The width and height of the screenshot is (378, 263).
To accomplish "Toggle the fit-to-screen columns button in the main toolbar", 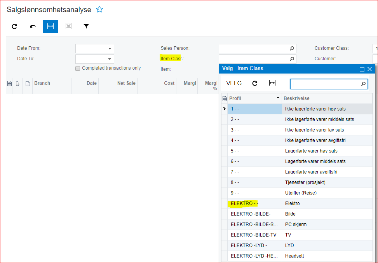I will (x=51, y=26).
